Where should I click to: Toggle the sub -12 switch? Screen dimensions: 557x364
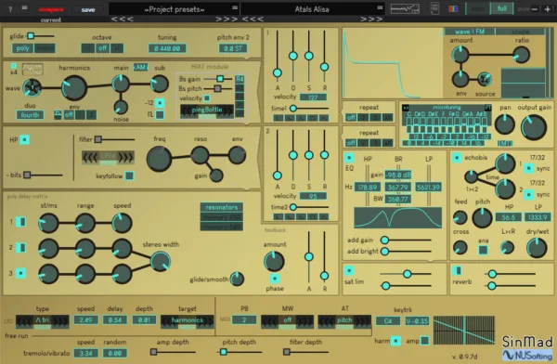pyautogui.click(x=160, y=103)
